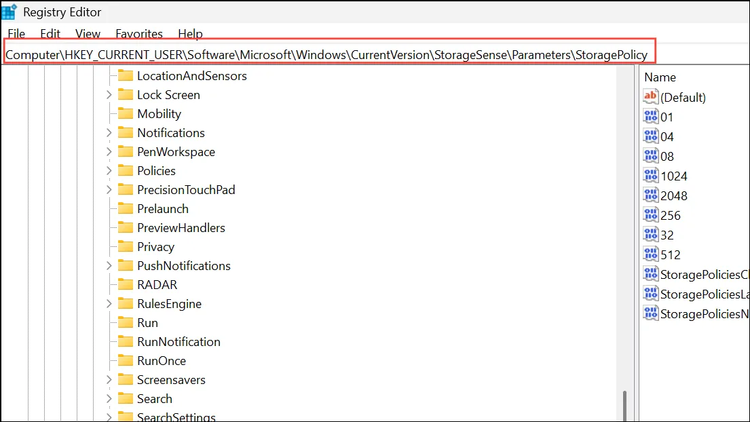Click the Run folder icon
The height and width of the screenshot is (422, 750).
click(126, 322)
